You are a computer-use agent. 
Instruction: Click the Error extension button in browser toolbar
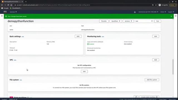(x=173, y=5)
